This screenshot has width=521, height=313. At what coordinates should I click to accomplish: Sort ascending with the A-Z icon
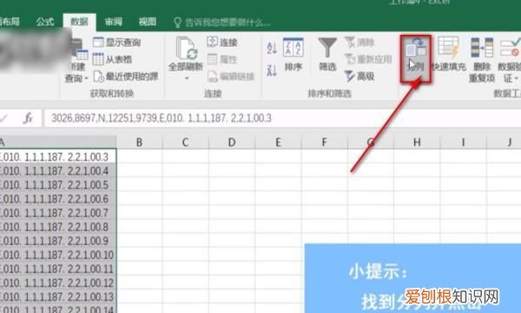pyautogui.click(x=272, y=48)
